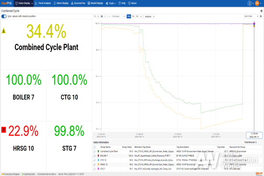The width and height of the screenshot is (264, 176).
Task: Click the HanPHI logo
Action: point(7,3)
